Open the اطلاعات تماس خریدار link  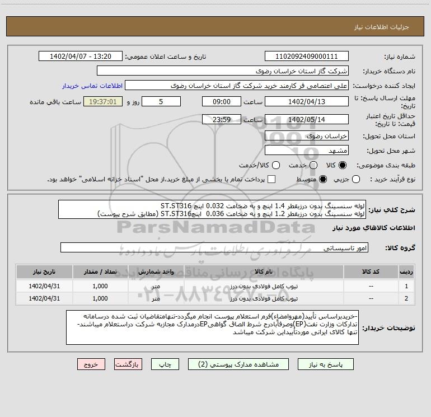click(x=92, y=86)
